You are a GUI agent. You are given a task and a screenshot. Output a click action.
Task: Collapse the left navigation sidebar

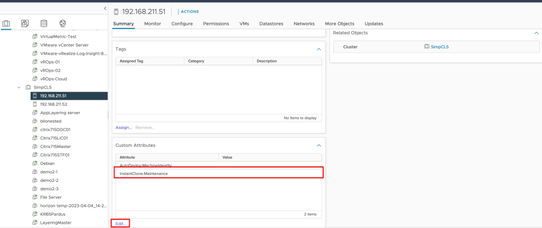[x=104, y=8]
